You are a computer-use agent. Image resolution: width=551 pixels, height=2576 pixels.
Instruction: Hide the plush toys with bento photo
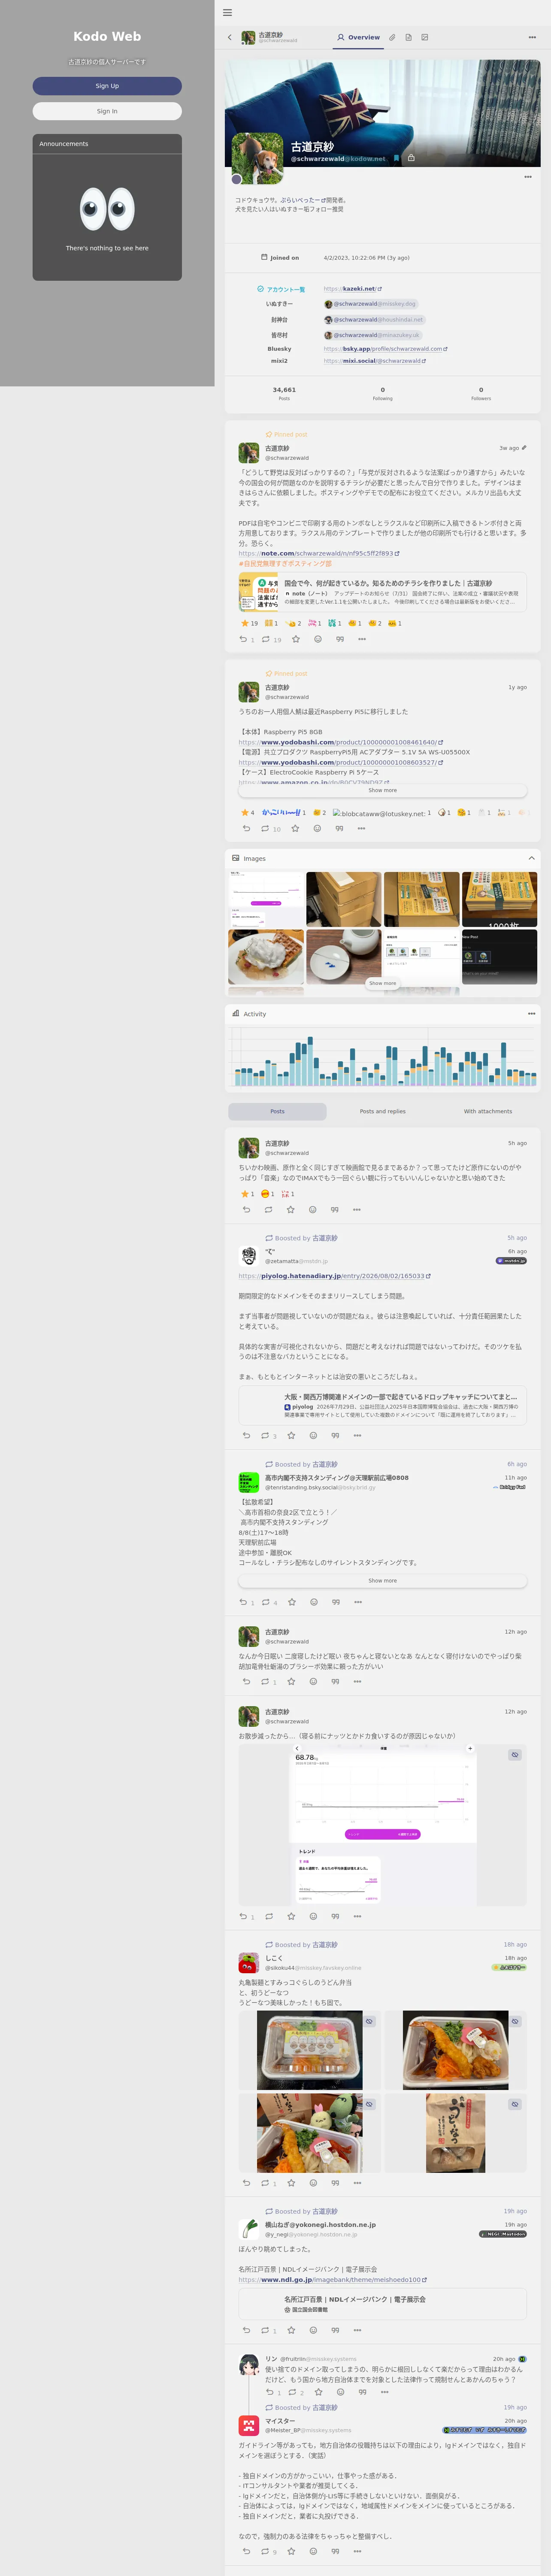(x=369, y=2104)
